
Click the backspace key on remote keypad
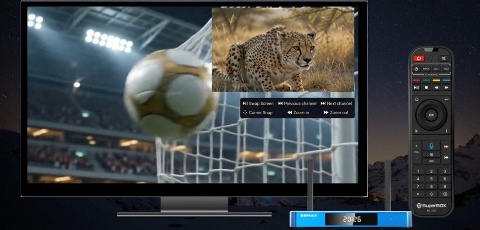tap(444, 194)
